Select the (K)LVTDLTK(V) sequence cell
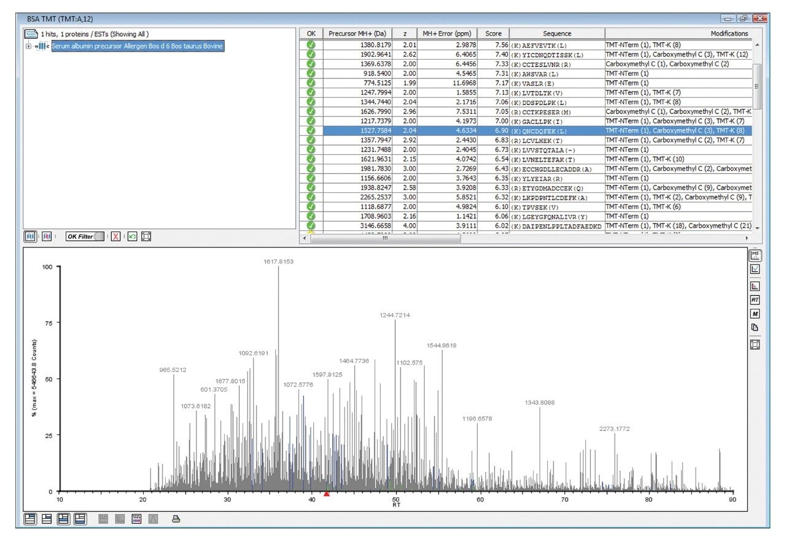The image size is (786, 542). click(557, 93)
